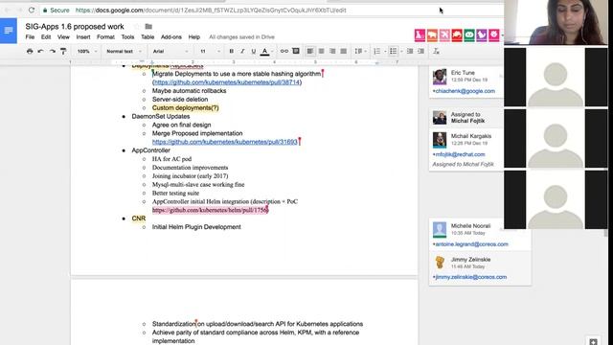613x345 pixels.
Task: Click the Print icon in toolbar
Action: point(30,51)
